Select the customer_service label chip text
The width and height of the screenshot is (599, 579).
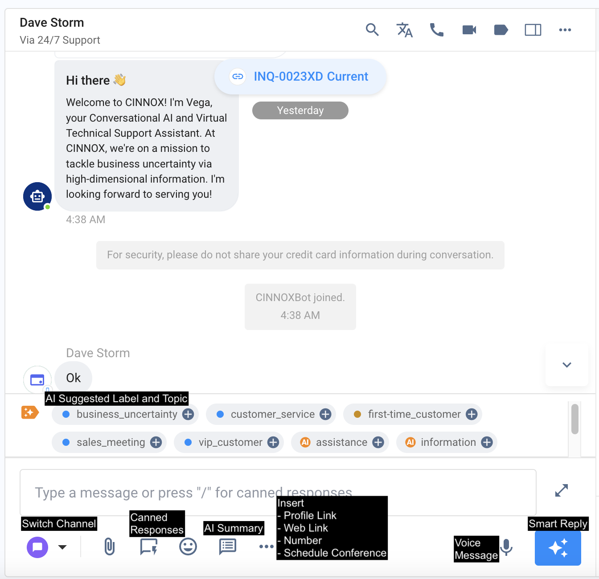tap(273, 414)
